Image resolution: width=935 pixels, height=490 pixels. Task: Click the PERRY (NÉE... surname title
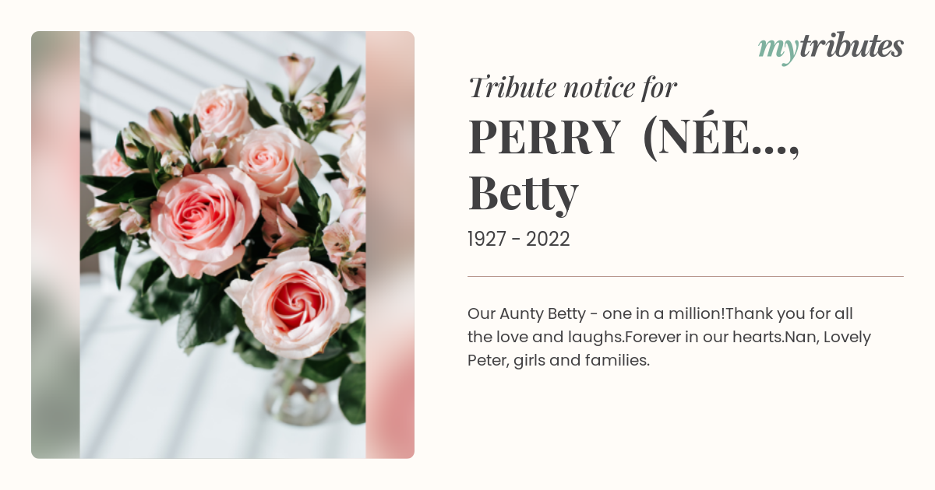tap(634, 137)
